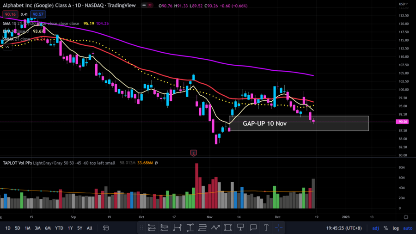This screenshot has width=416, height=234.
Task: Click the Dec time axis label
Action: pyautogui.click(x=277, y=217)
